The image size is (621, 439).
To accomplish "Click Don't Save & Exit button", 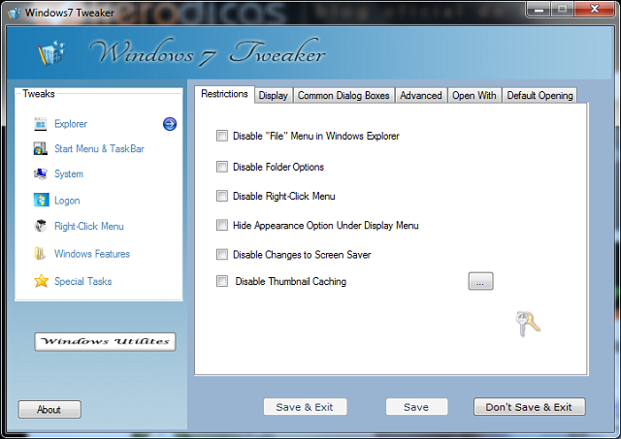I will coord(529,407).
